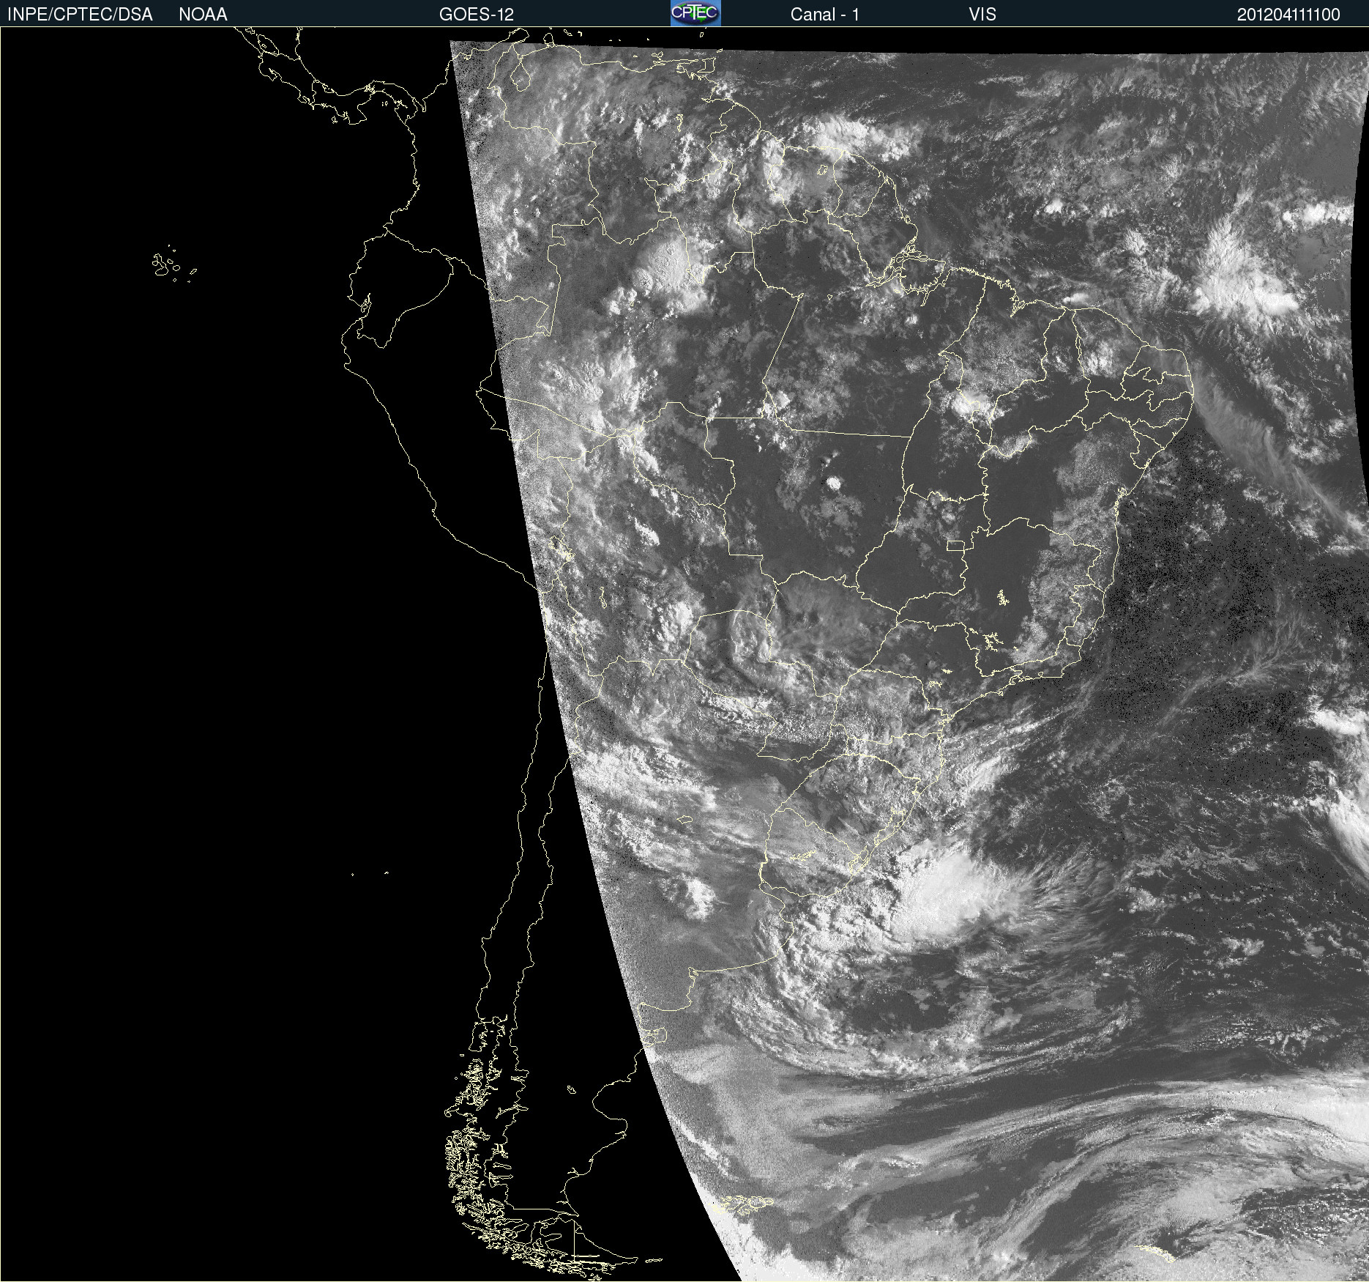Click the NOAA label in the header
1369x1282 pixels.
point(203,15)
